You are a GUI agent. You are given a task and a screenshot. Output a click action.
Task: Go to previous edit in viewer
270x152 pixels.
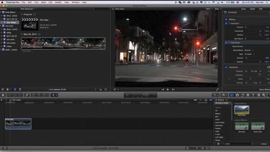click(162, 90)
